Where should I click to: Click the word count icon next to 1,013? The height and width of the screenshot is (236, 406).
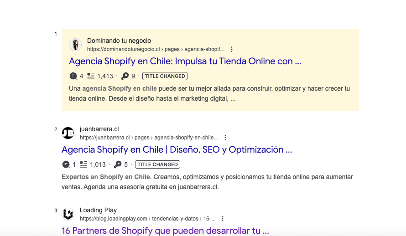click(83, 164)
